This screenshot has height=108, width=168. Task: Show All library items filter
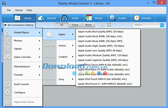click(62, 25)
